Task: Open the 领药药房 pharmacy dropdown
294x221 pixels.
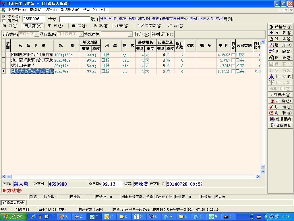Action: coord(81,34)
